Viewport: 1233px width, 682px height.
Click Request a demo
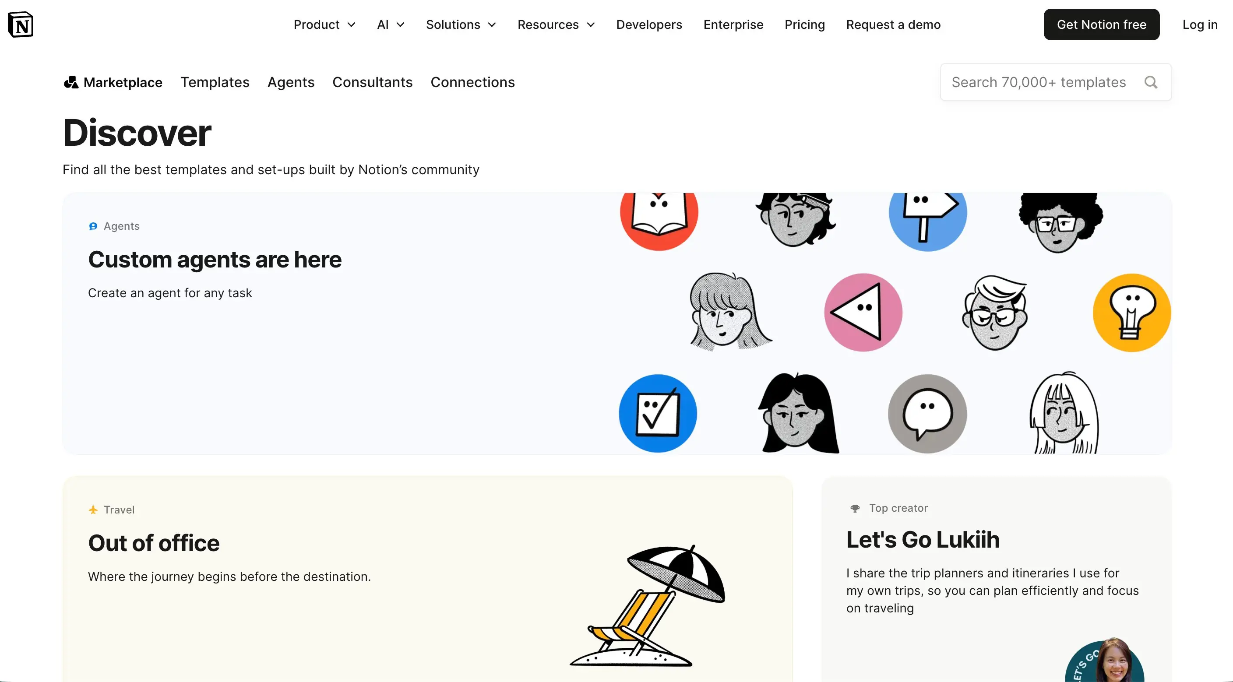(x=893, y=25)
